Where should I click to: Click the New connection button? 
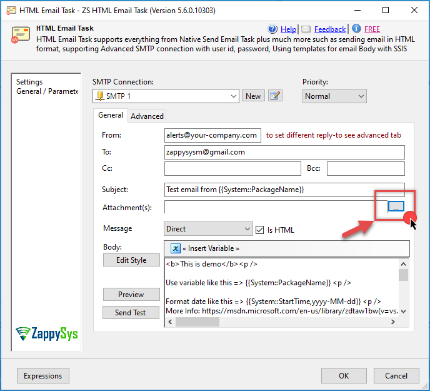click(x=253, y=96)
